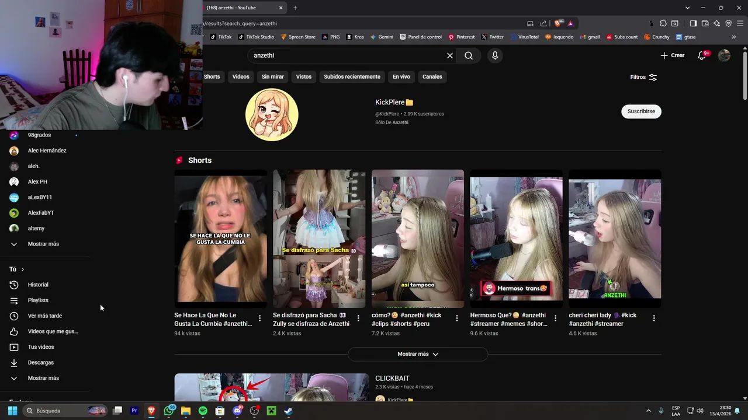This screenshot has width=748, height=420.
Task: Open the account avatar menu
Action: click(724, 55)
